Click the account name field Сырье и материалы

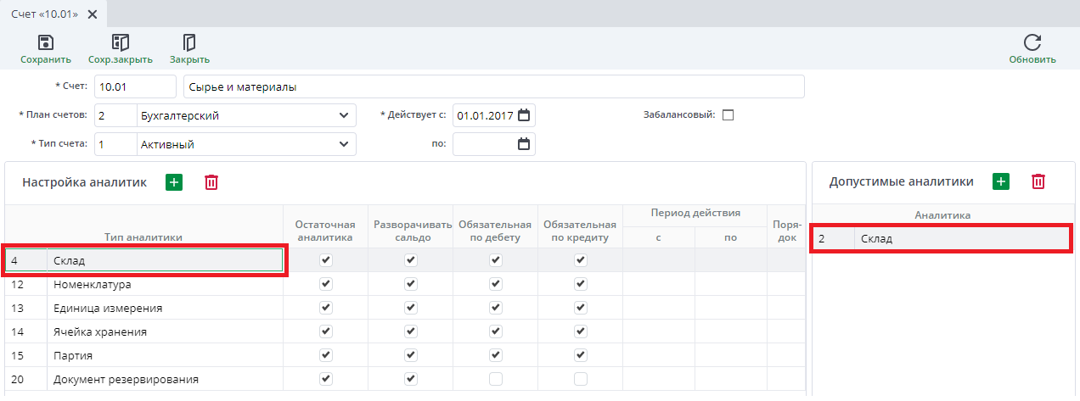[x=492, y=86]
